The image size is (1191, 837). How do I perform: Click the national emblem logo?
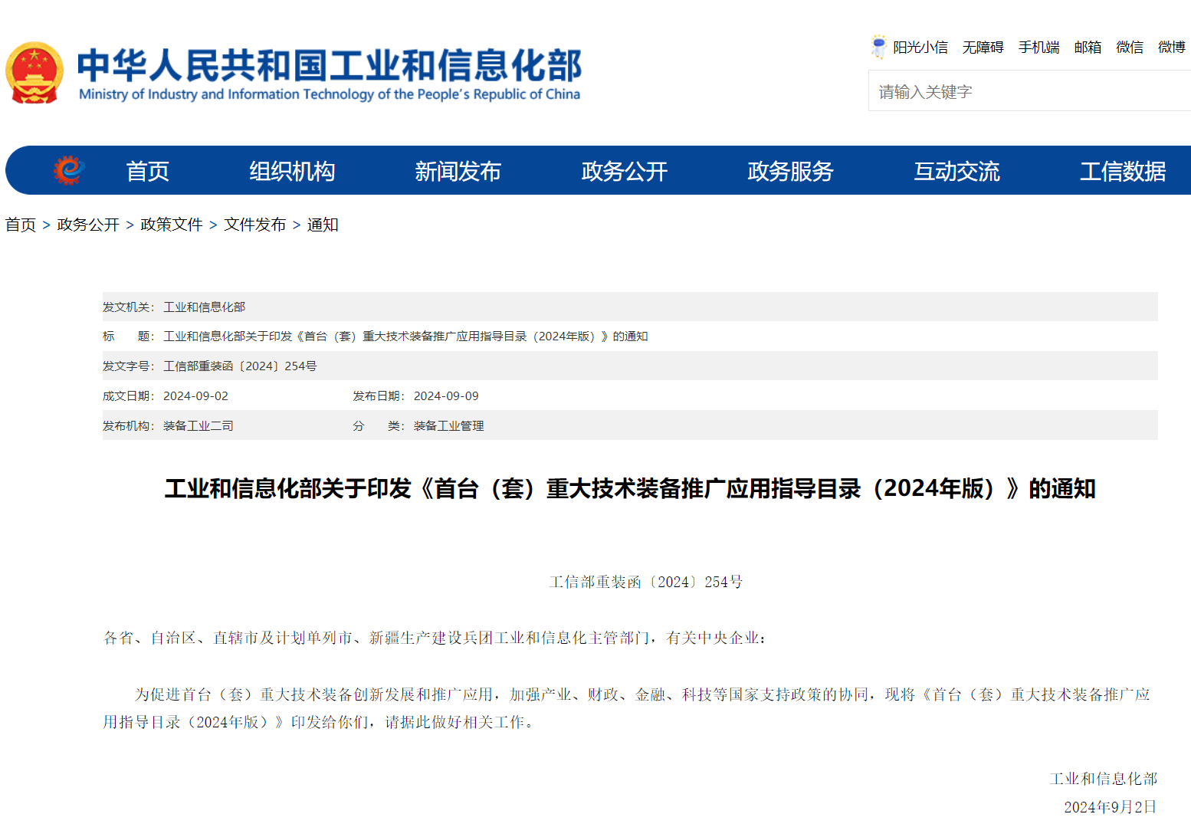[34, 73]
